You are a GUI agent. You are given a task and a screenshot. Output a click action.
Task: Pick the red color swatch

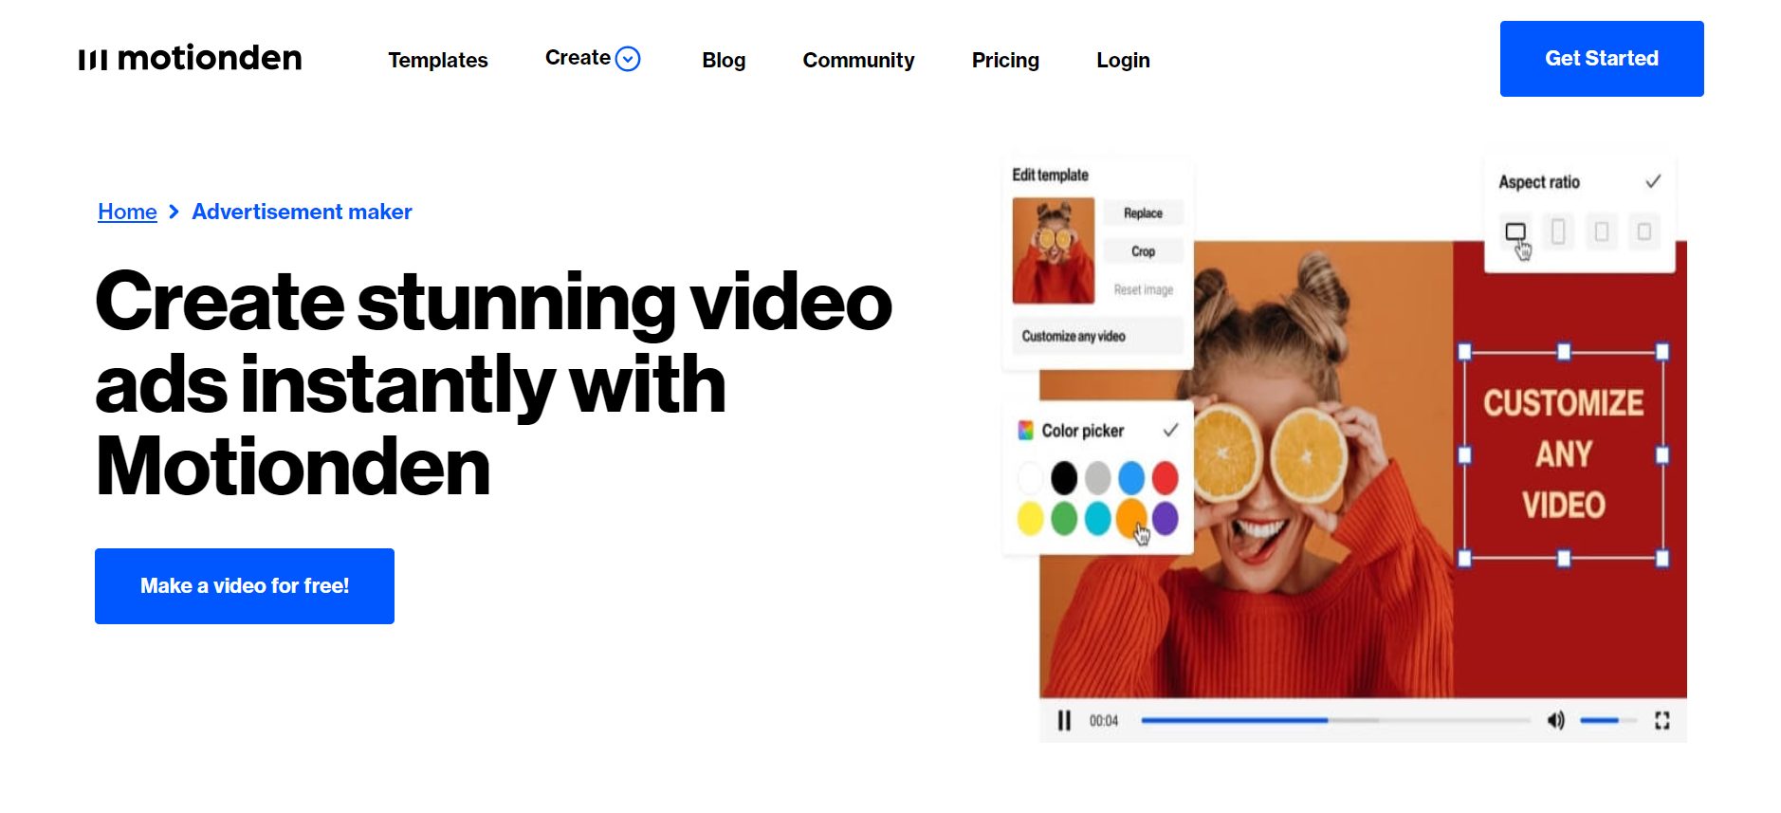pyautogui.click(x=1165, y=477)
